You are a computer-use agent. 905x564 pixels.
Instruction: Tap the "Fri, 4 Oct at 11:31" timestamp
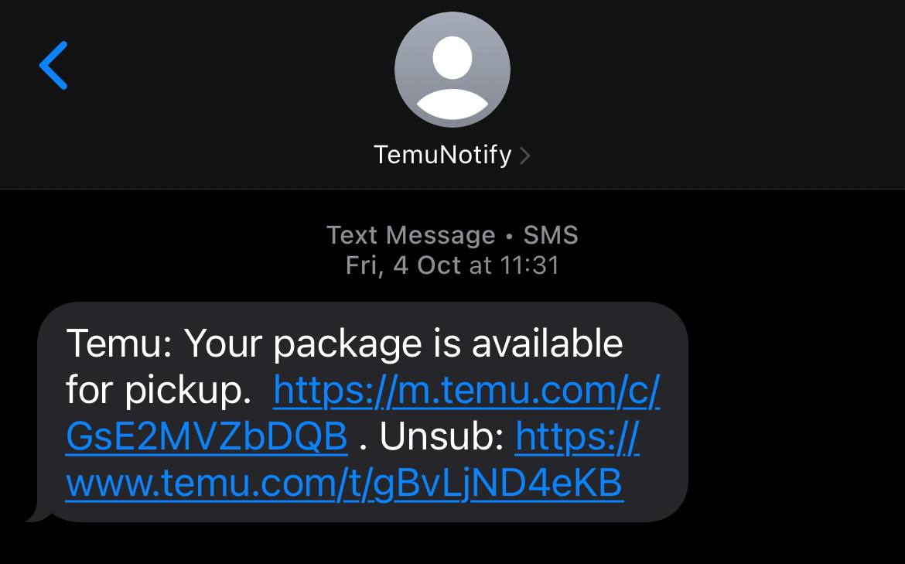452,265
